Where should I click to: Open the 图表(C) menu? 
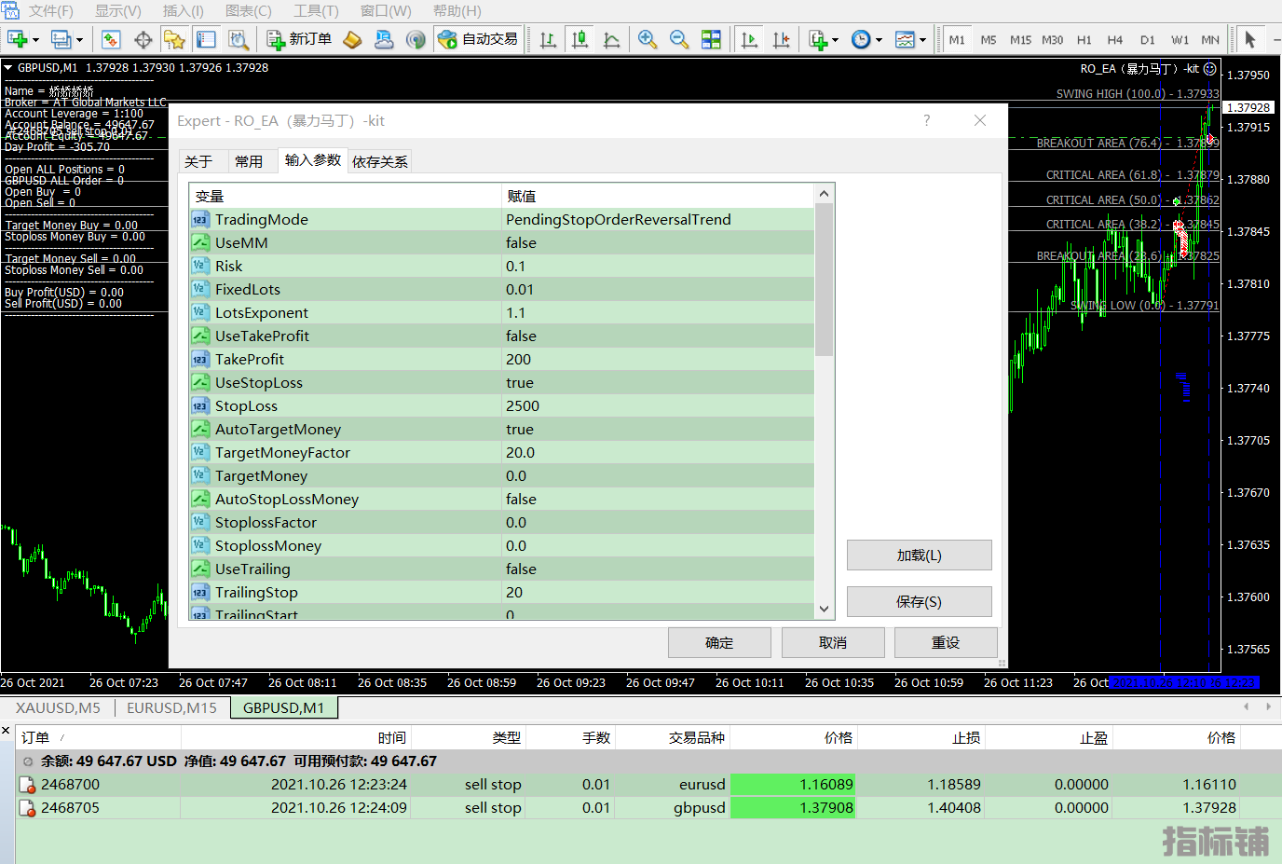click(x=248, y=11)
